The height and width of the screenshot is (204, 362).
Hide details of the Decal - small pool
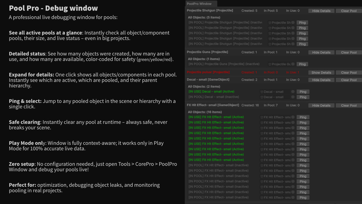pyautogui.click(x=321, y=80)
